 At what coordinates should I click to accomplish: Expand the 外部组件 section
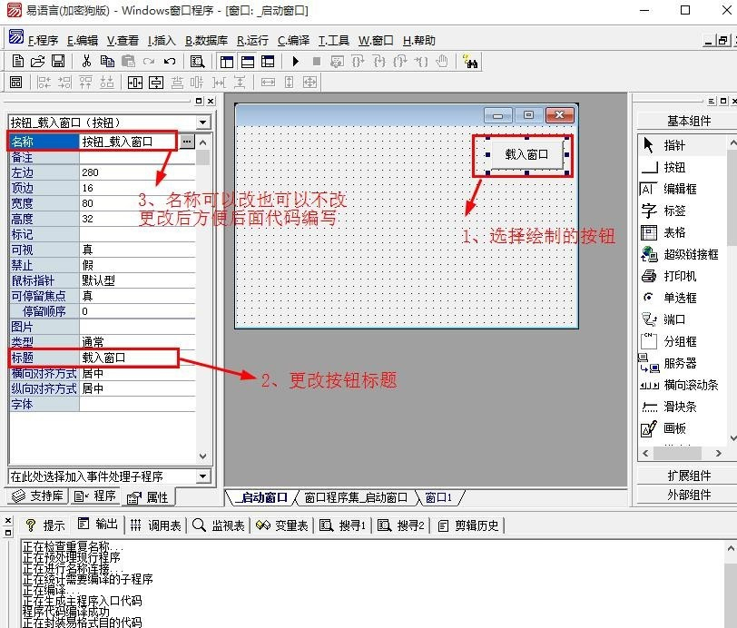(689, 495)
